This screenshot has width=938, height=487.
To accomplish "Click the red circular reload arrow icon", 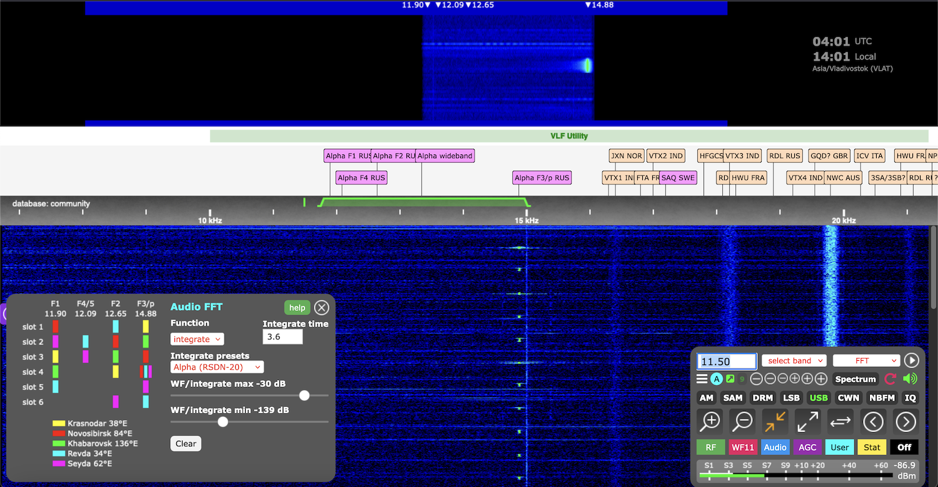I will [x=890, y=379].
